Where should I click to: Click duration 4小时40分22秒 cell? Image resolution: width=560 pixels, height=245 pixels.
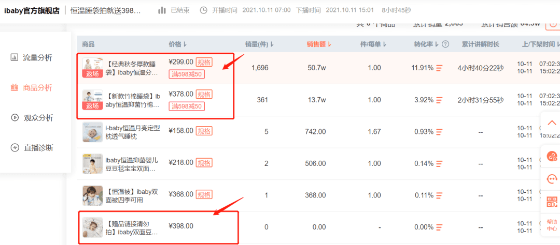coord(481,68)
